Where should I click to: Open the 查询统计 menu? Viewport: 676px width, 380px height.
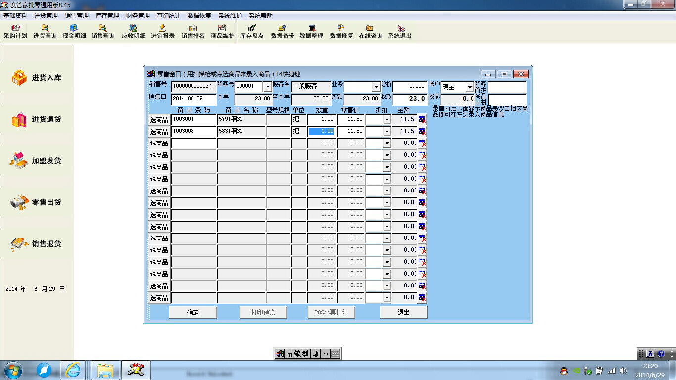(169, 16)
